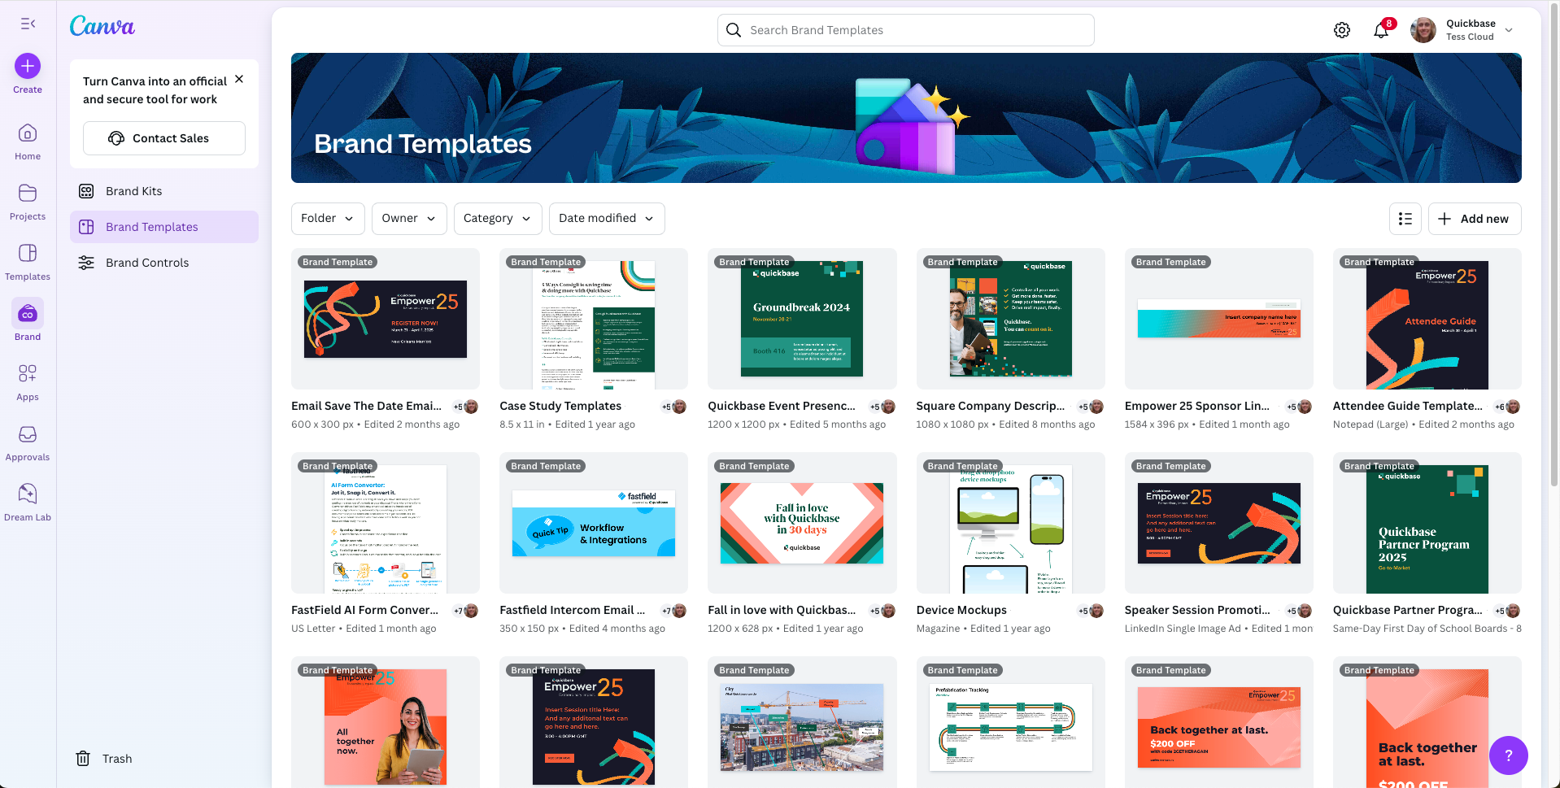The height and width of the screenshot is (788, 1560).
Task: Dismiss the Contact Sales promo card
Action: pos(239,79)
